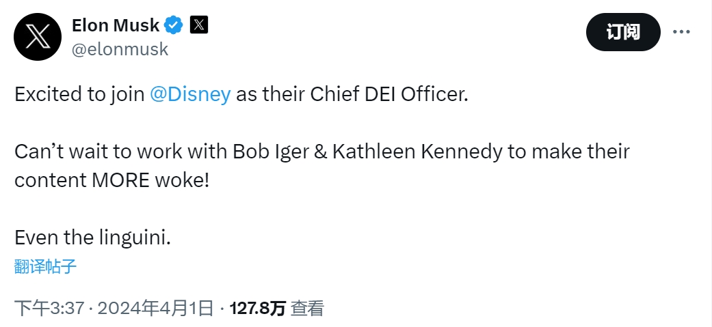Open the @elonmusk handle link
Viewport: 712px width, 327px height.
point(120,49)
